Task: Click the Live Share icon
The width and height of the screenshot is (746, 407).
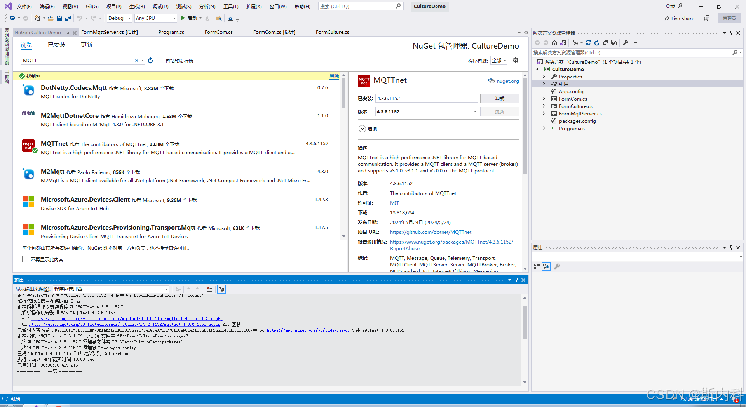Action: coord(666,19)
